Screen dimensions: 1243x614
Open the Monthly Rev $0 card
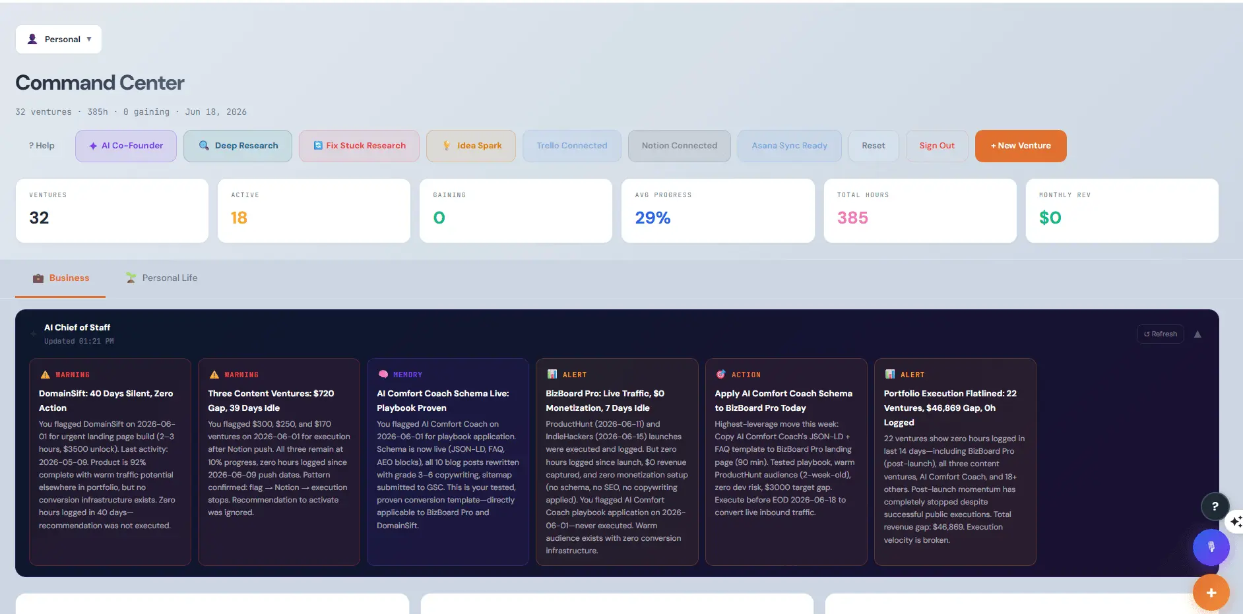tap(1122, 211)
